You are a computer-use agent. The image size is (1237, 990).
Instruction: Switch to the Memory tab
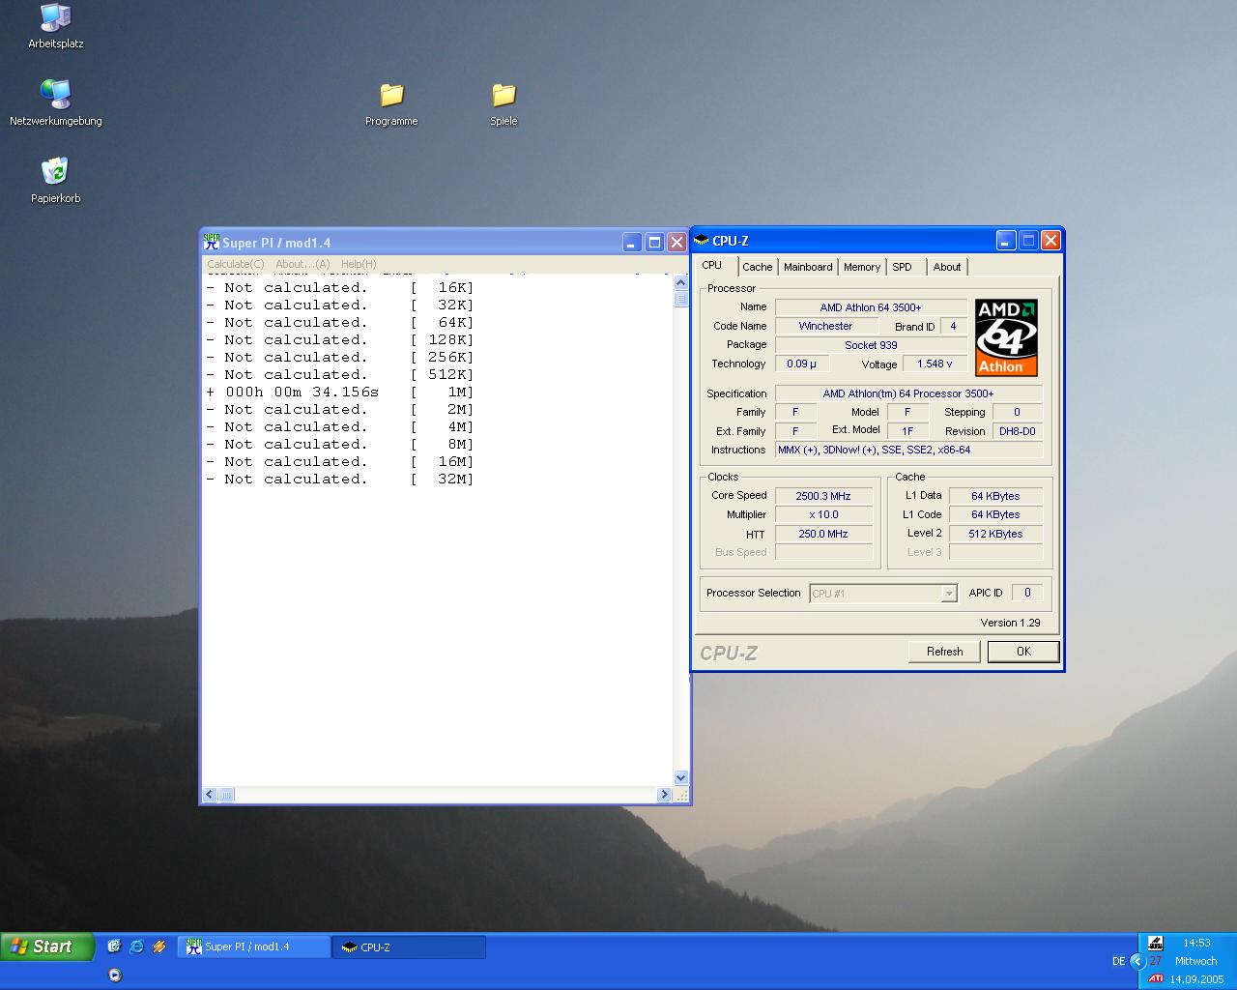point(862,267)
